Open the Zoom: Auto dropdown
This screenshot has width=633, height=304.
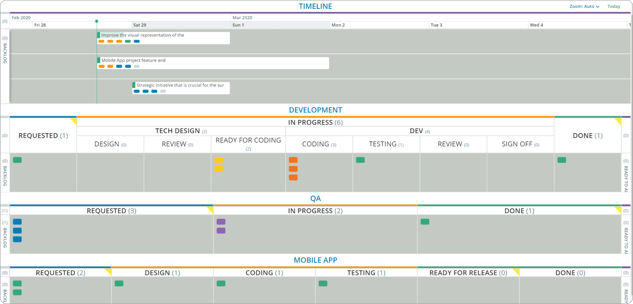point(584,6)
